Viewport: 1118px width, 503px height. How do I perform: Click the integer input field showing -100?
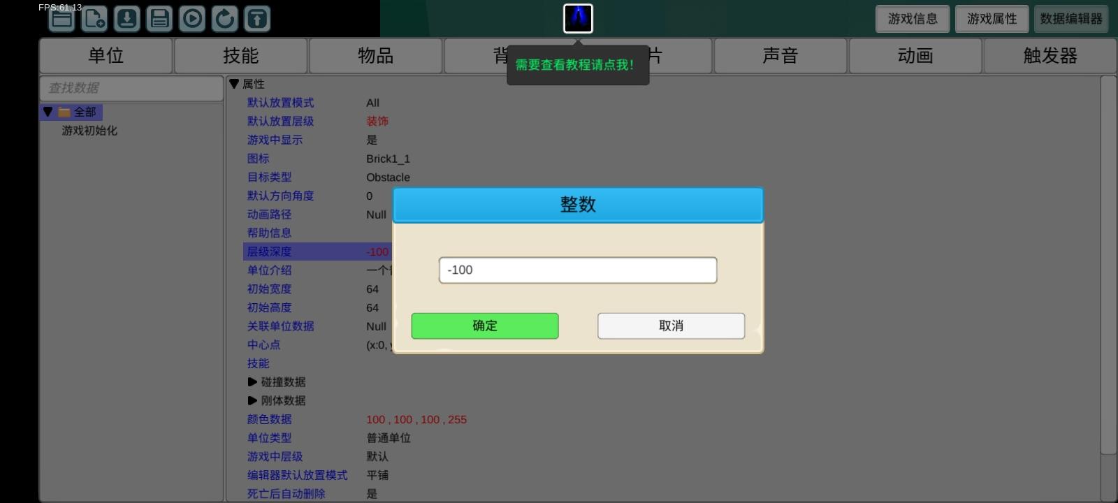pyautogui.click(x=578, y=270)
